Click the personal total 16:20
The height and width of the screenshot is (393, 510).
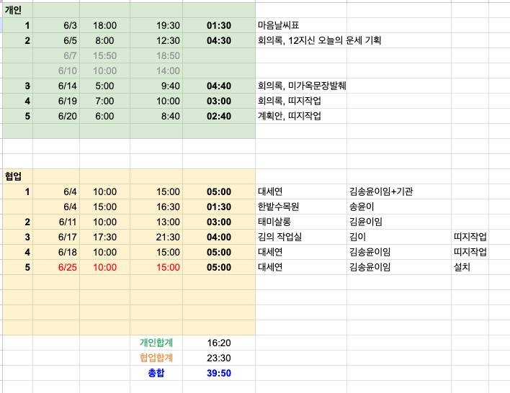pos(219,343)
